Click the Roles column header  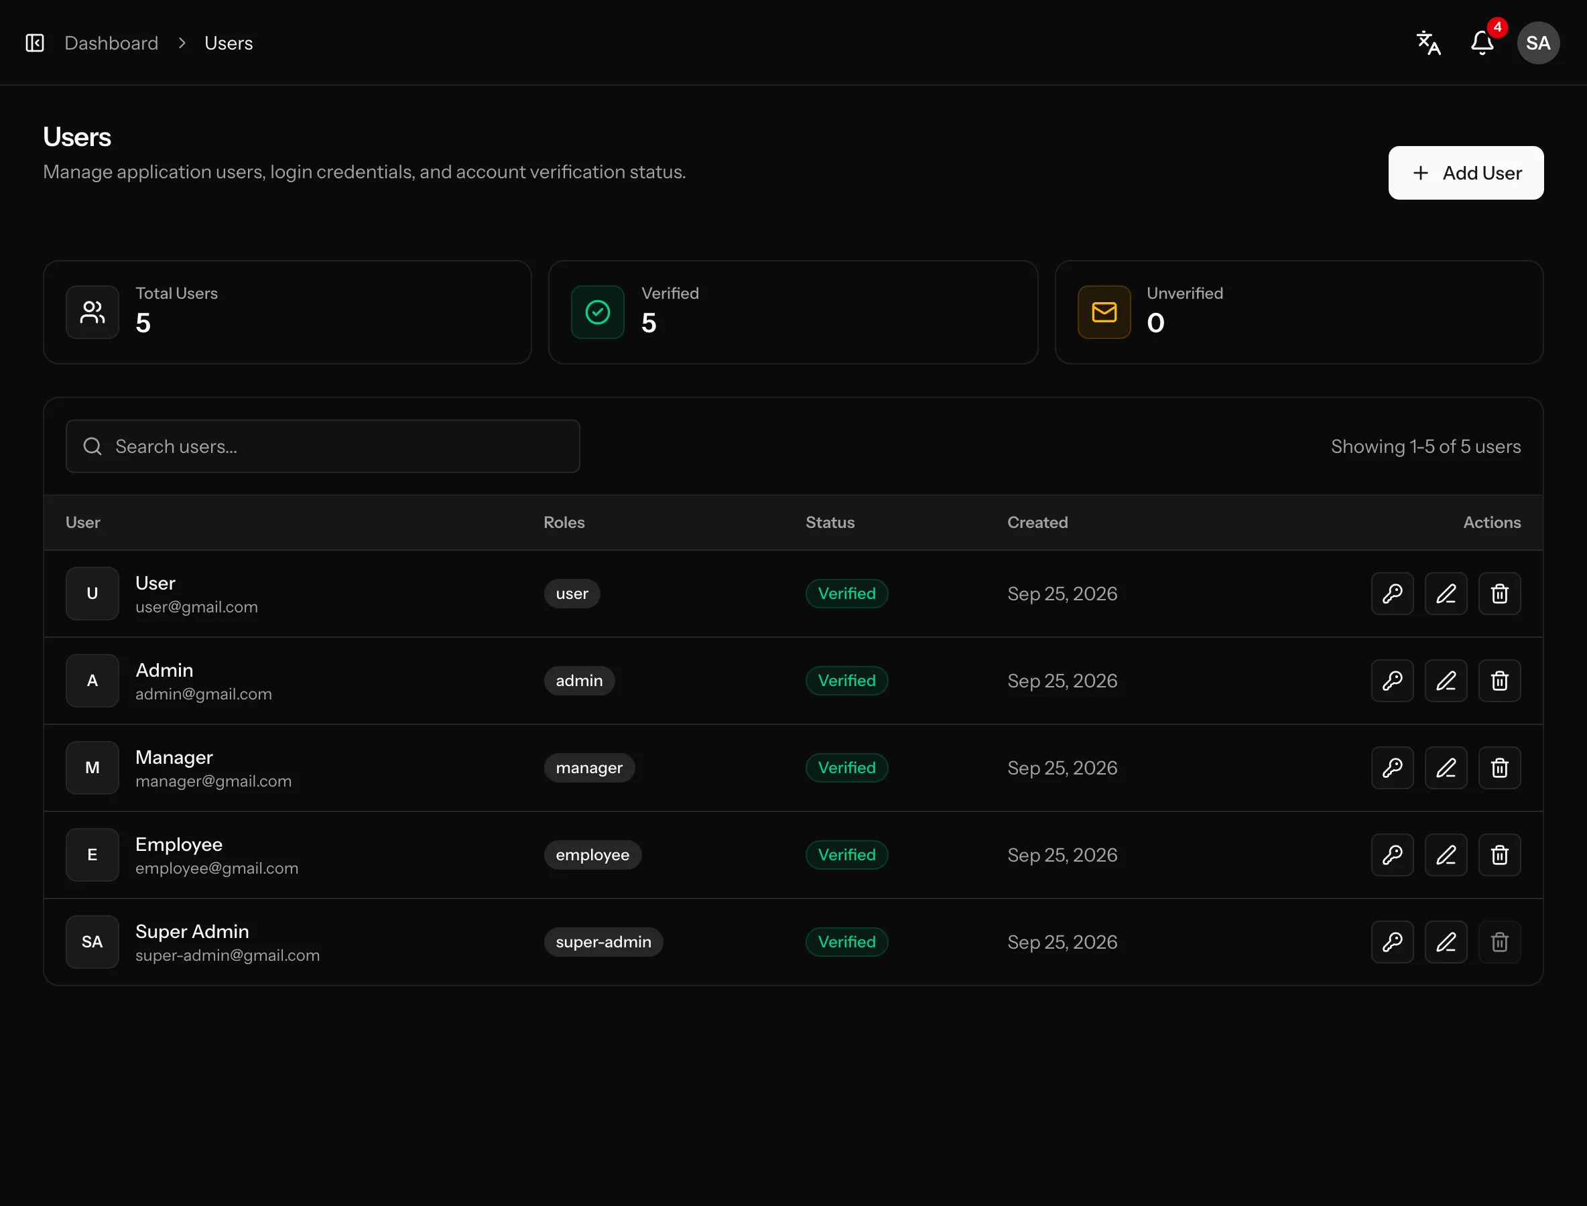tap(564, 523)
